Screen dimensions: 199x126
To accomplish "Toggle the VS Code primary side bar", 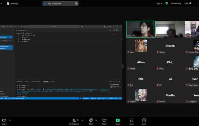I will click(105, 27).
